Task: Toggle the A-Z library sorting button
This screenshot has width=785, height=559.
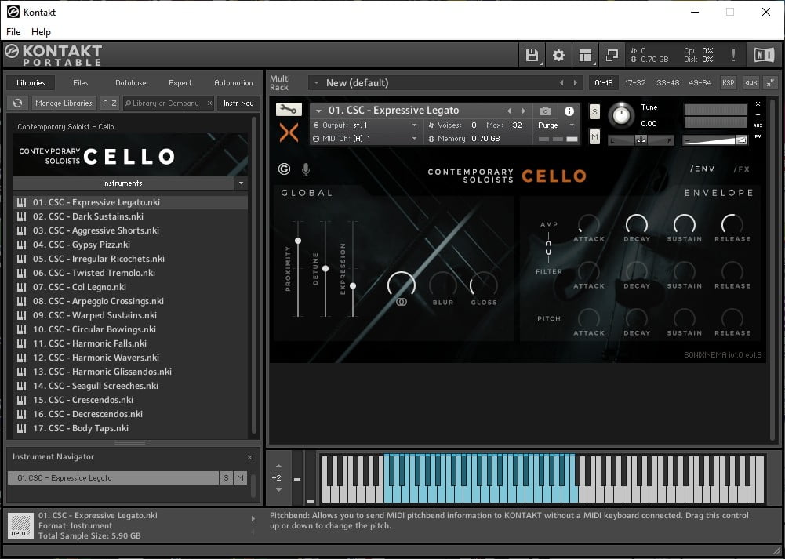Action: coord(110,103)
